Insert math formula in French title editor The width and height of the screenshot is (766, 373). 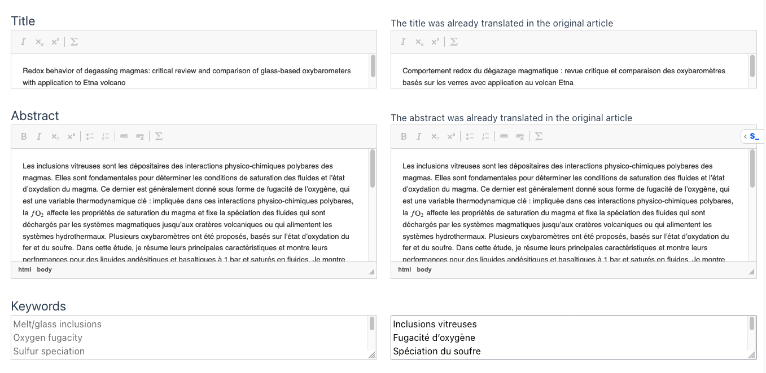[454, 42]
